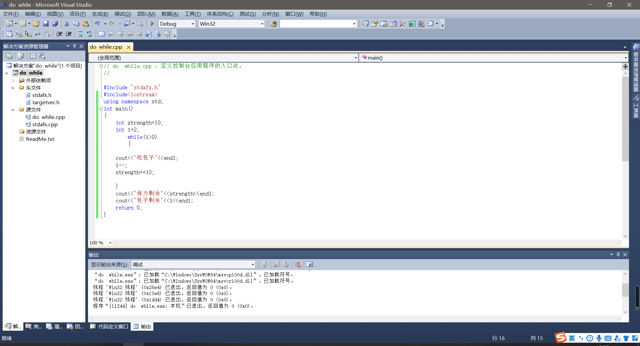Open Toolbox wrench-and-hammer icon
Image resolution: width=640 pixels, height=346 pixels.
coord(403,24)
